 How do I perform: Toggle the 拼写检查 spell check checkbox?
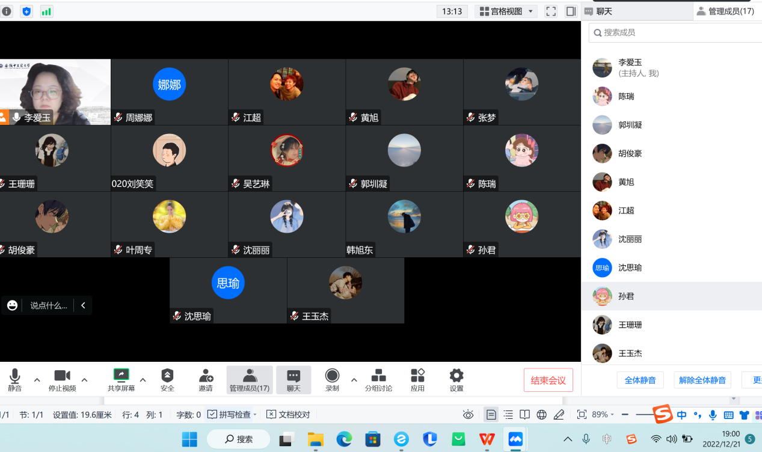tap(212, 414)
